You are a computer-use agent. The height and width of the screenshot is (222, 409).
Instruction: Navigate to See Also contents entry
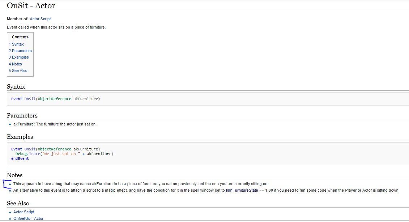click(x=18, y=71)
